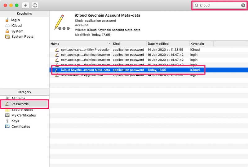This screenshot has width=248, height=167.
Task: Select the iCloud keychain cloud icon
Action: [x=7, y=26]
